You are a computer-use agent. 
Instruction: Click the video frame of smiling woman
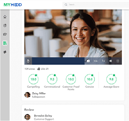(73, 33)
